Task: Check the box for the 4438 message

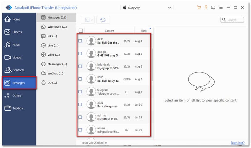Action: click(80, 41)
